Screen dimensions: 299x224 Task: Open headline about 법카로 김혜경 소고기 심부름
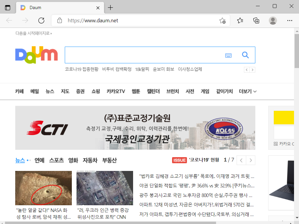(x=197, y=176)
